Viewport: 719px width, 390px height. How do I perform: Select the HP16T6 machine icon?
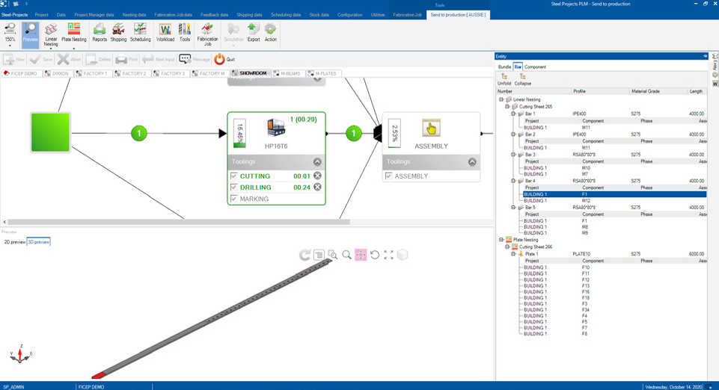pyautogui.click(x=276, y=127)
